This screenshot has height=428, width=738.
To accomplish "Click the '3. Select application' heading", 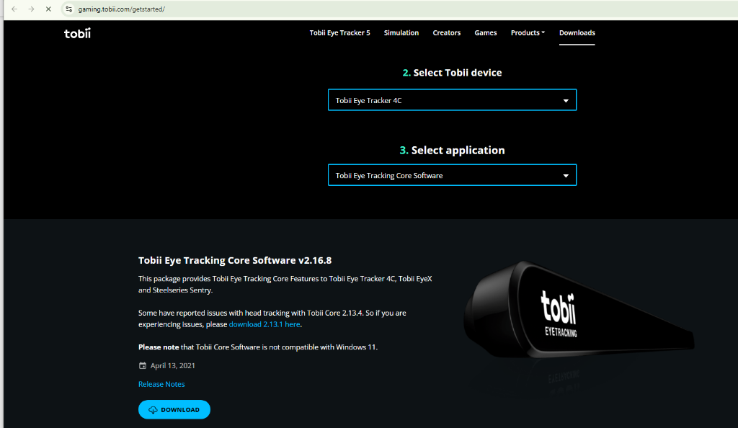I will tap(452, 150).
